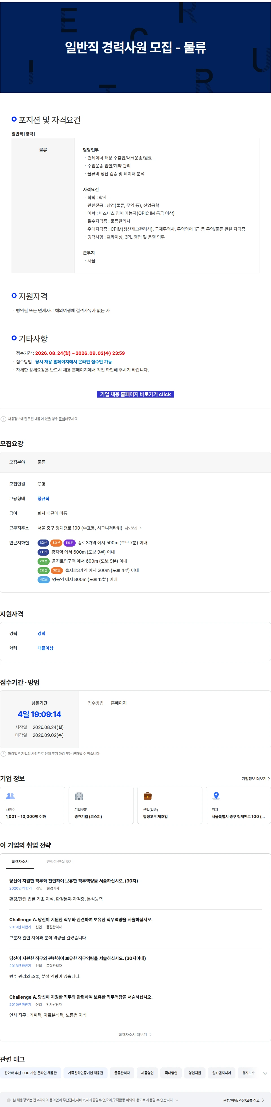The image size is (271, 1107).
Task: Click the 1호선 badge for 종로3가역
Action: (43, 543)
